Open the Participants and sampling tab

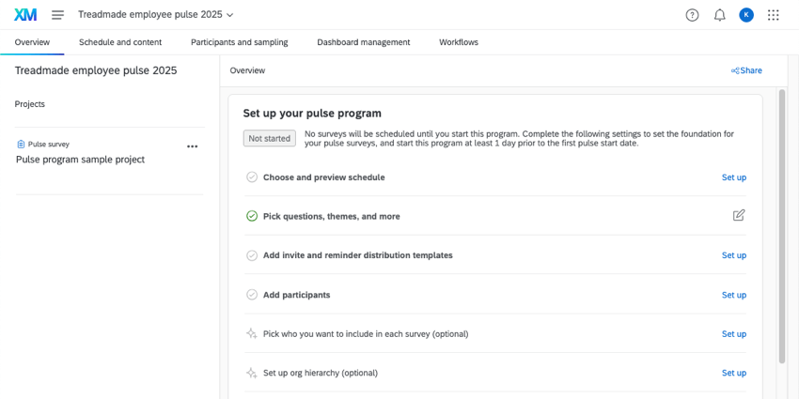coord(239,42)
